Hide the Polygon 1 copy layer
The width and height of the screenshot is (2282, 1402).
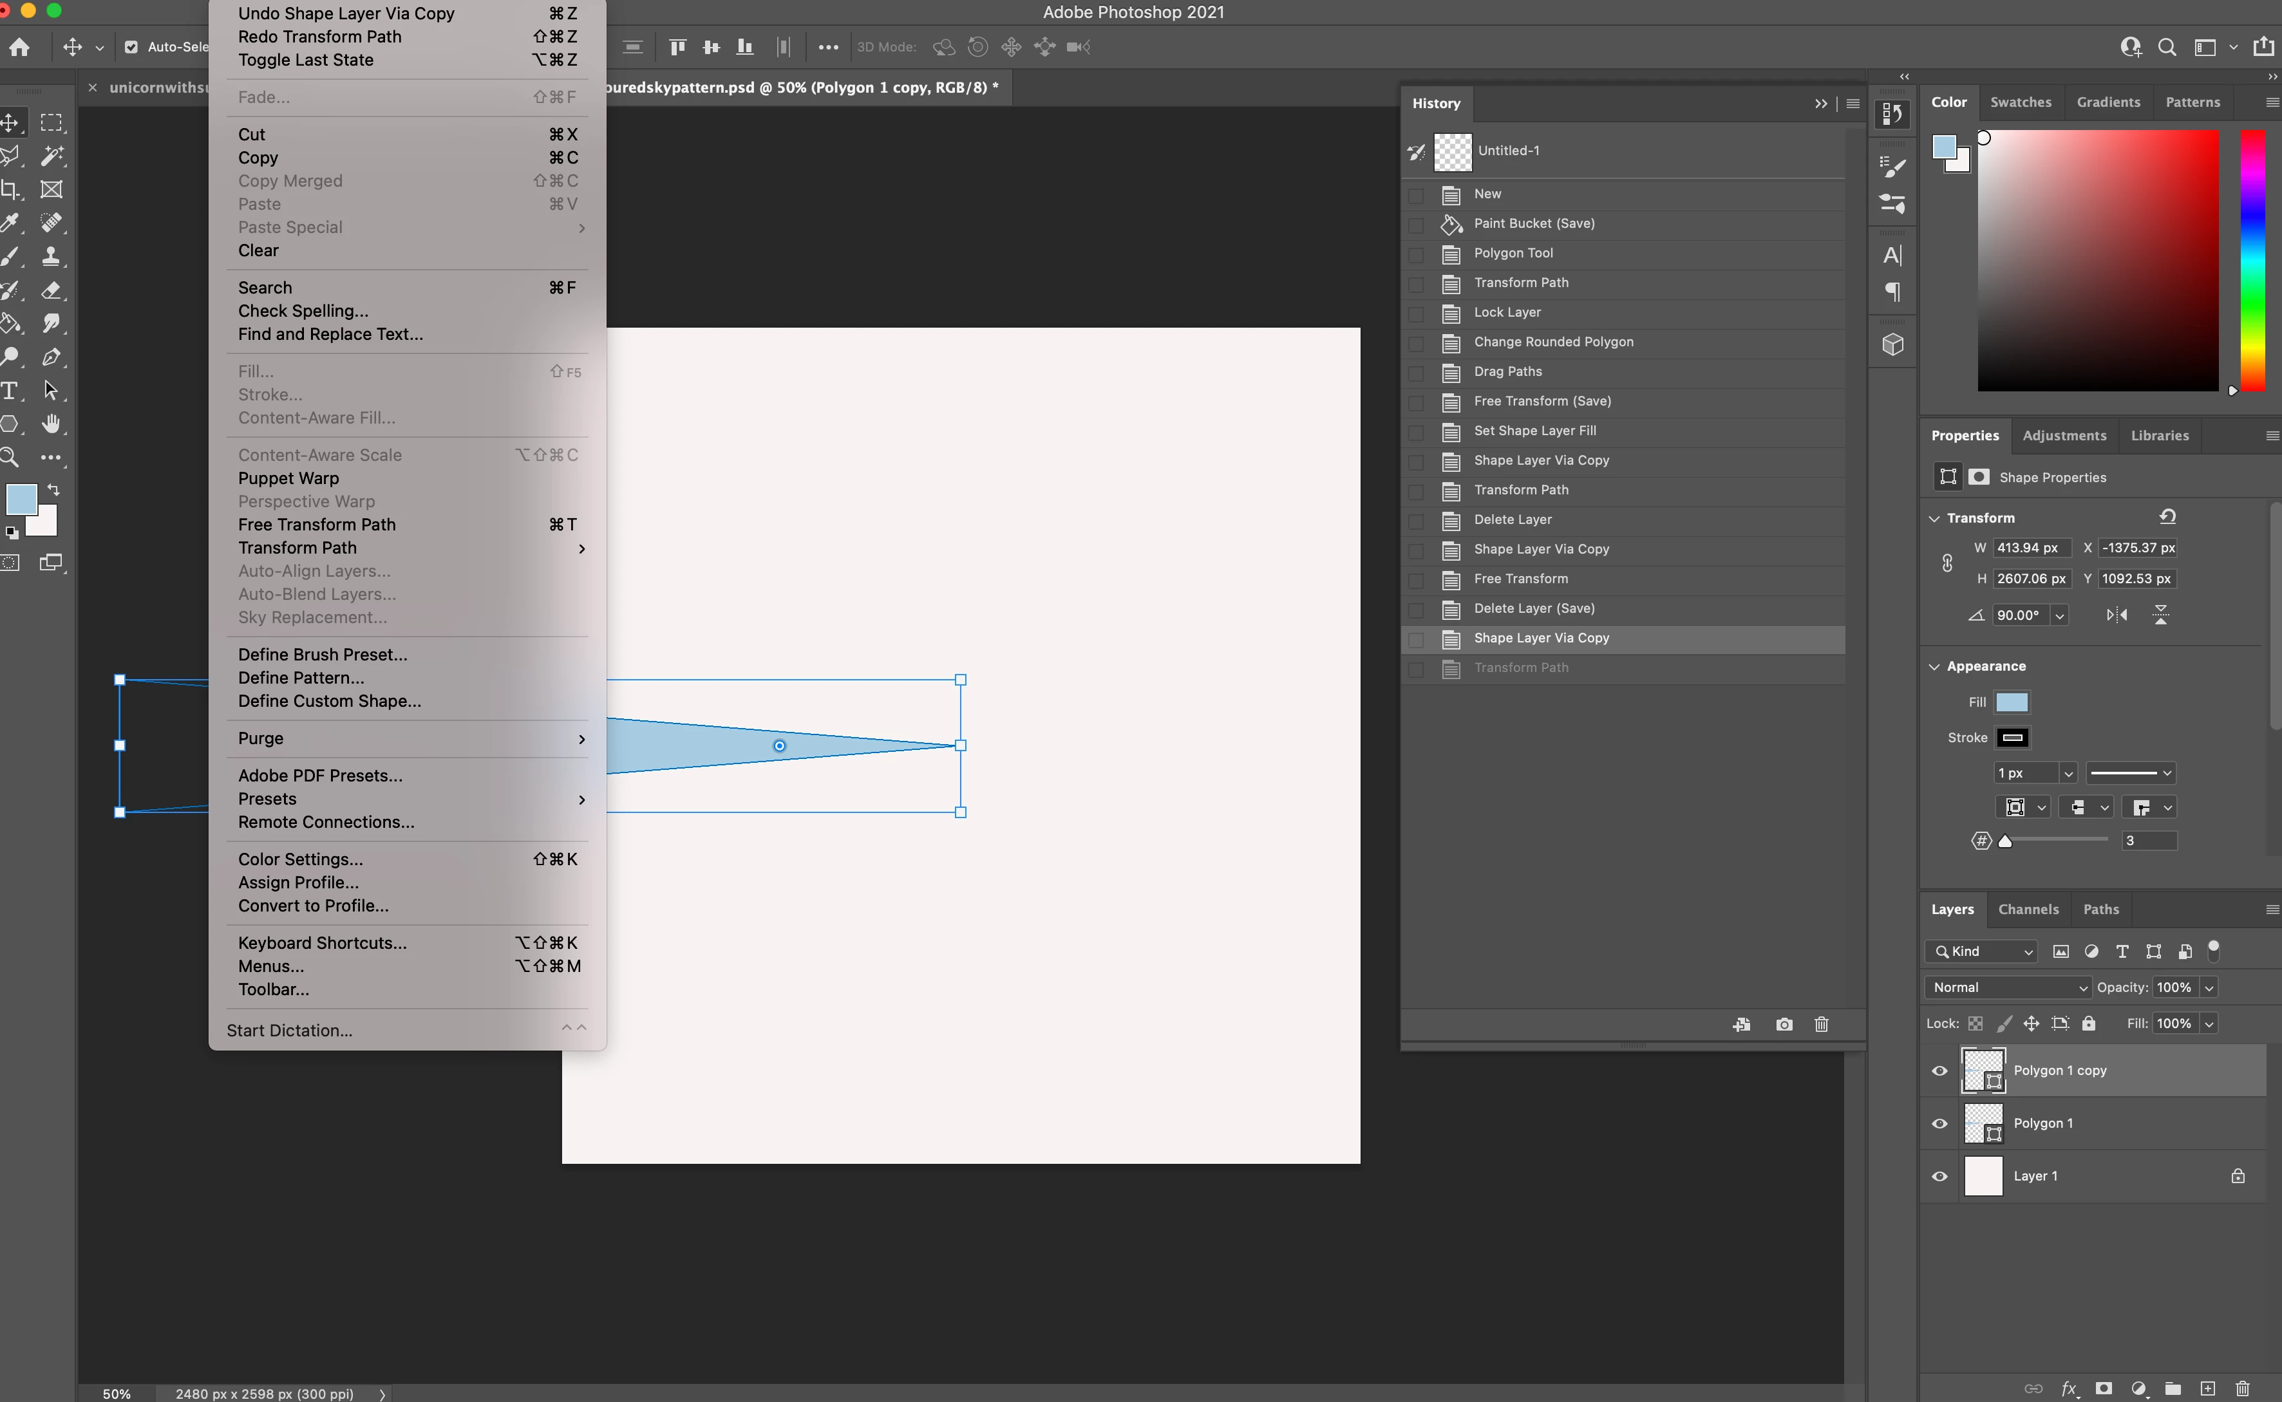tap(1939, 1071)
